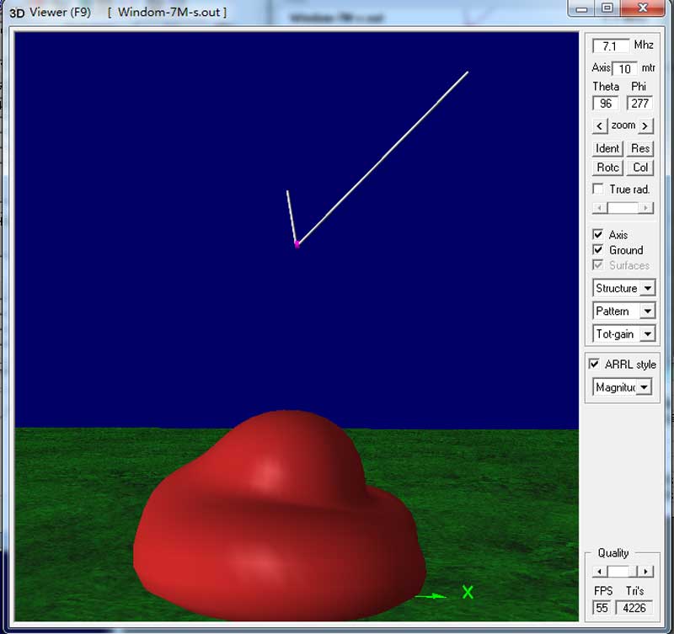
Task: Click the FPS value field showing 55
Action: click(602, 608)
